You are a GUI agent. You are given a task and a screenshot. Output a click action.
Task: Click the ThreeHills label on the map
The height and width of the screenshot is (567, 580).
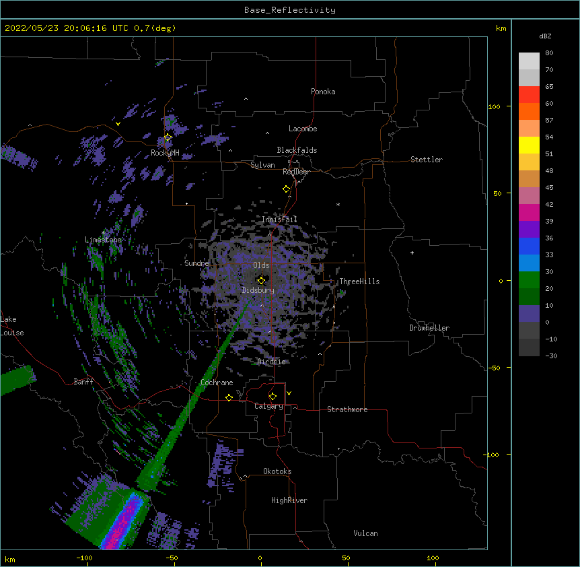pyautogui.click(x=359, y=281)
